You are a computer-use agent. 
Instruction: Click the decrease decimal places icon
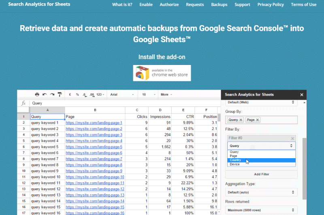[x=85, y=95]
